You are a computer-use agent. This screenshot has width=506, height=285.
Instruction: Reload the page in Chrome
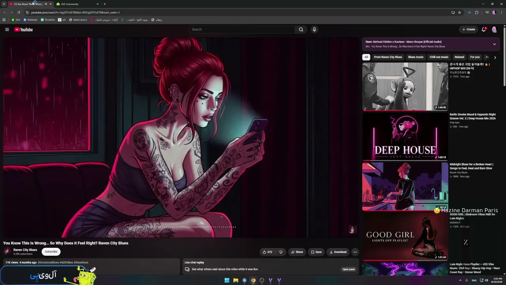[x=19, y=12]
